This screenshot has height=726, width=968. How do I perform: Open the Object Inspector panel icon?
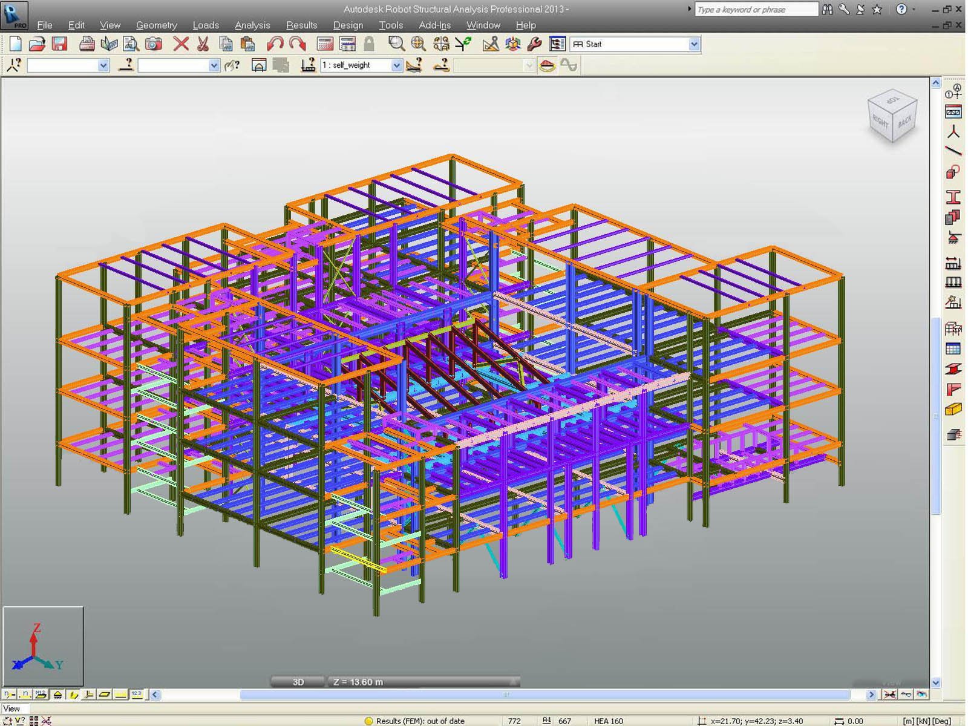pos(557,44)
